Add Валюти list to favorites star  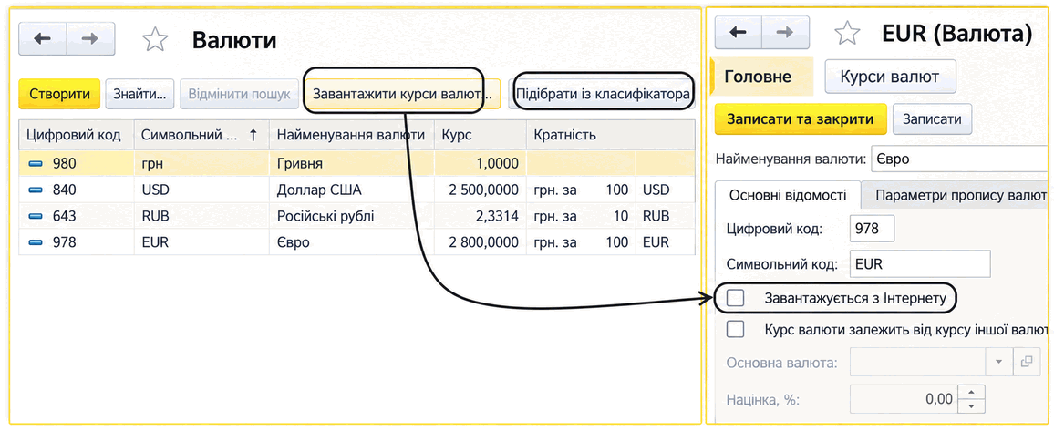click(x=155, y=39)
